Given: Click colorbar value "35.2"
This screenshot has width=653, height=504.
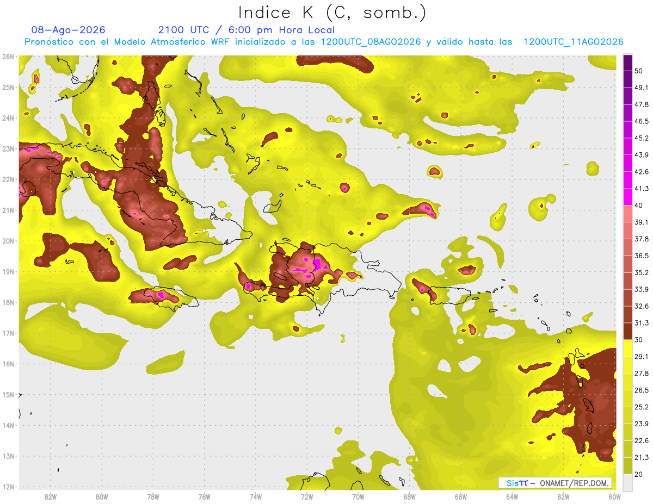Looking at the screenshot, I should [642, 272].
